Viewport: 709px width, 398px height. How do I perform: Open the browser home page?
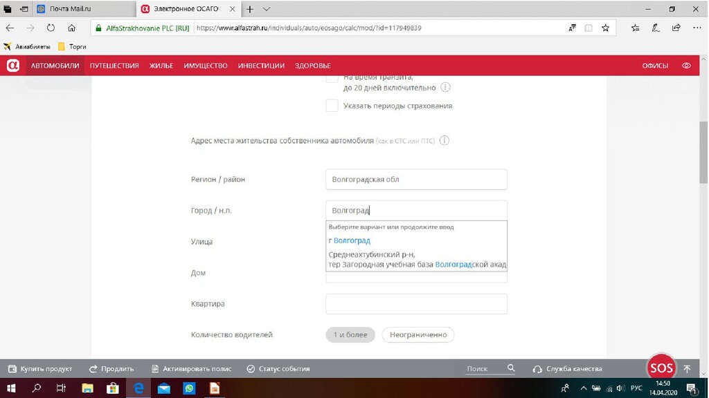(x=71, y=28)
